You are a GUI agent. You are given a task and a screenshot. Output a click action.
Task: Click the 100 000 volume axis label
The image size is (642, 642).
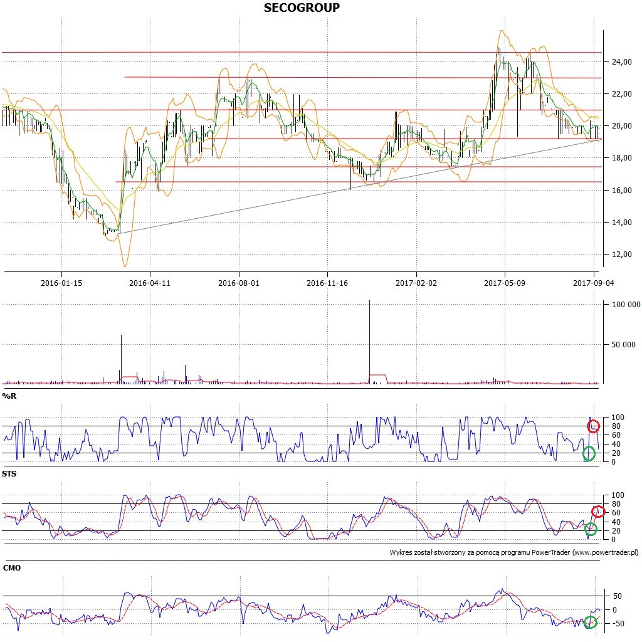(x=626, y=304)
